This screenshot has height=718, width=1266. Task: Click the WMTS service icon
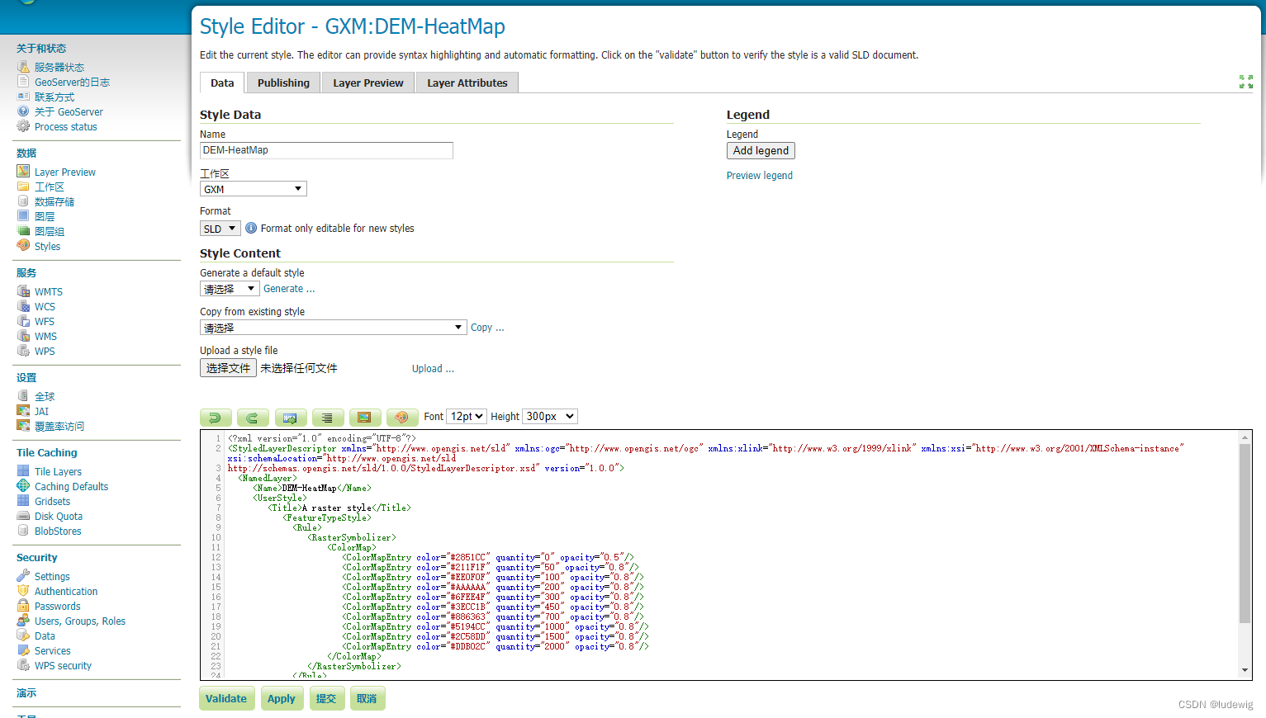tap(23, 291)
